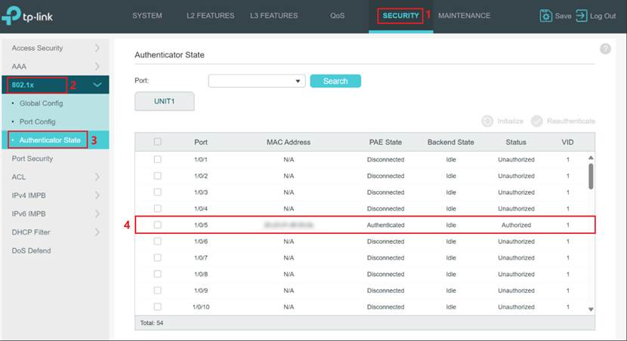Viewport: 627px width, 341px height.
Task: Click the Initialize icon
Action: click(x=487, y=121)
